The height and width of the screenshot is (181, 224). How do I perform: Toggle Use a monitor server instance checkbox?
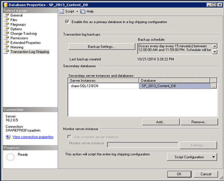[69, 137]
